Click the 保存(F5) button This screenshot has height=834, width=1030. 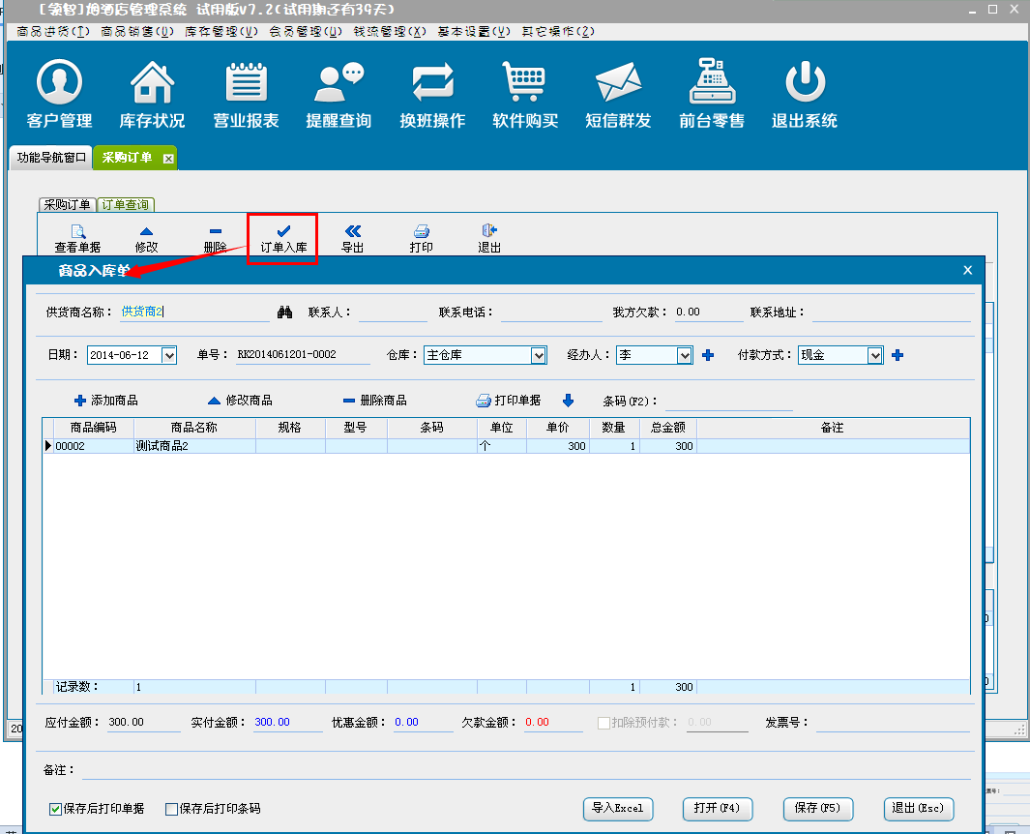coord(817,808)
